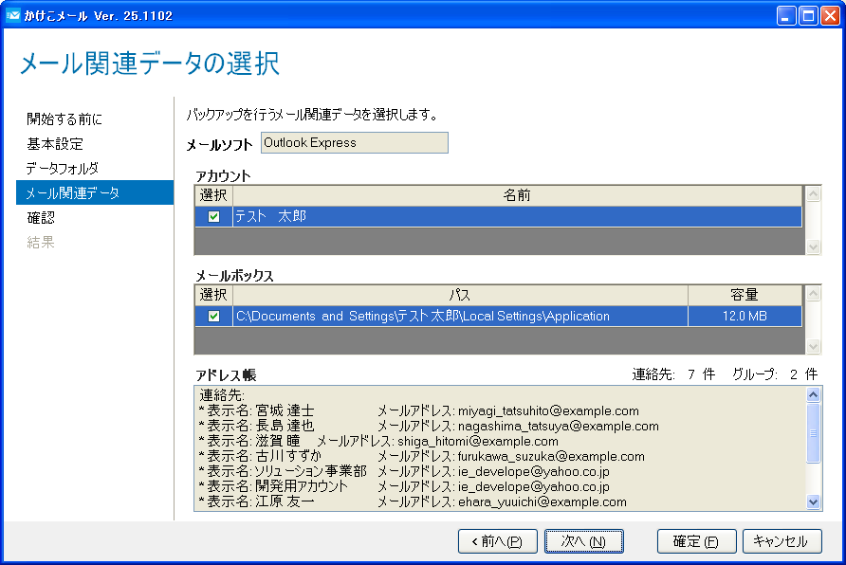The height and width of the screenshot is (565, 846).
Task: Click the shiga_hitomi@example.com contact line
Action: click(x=378, y=441)
